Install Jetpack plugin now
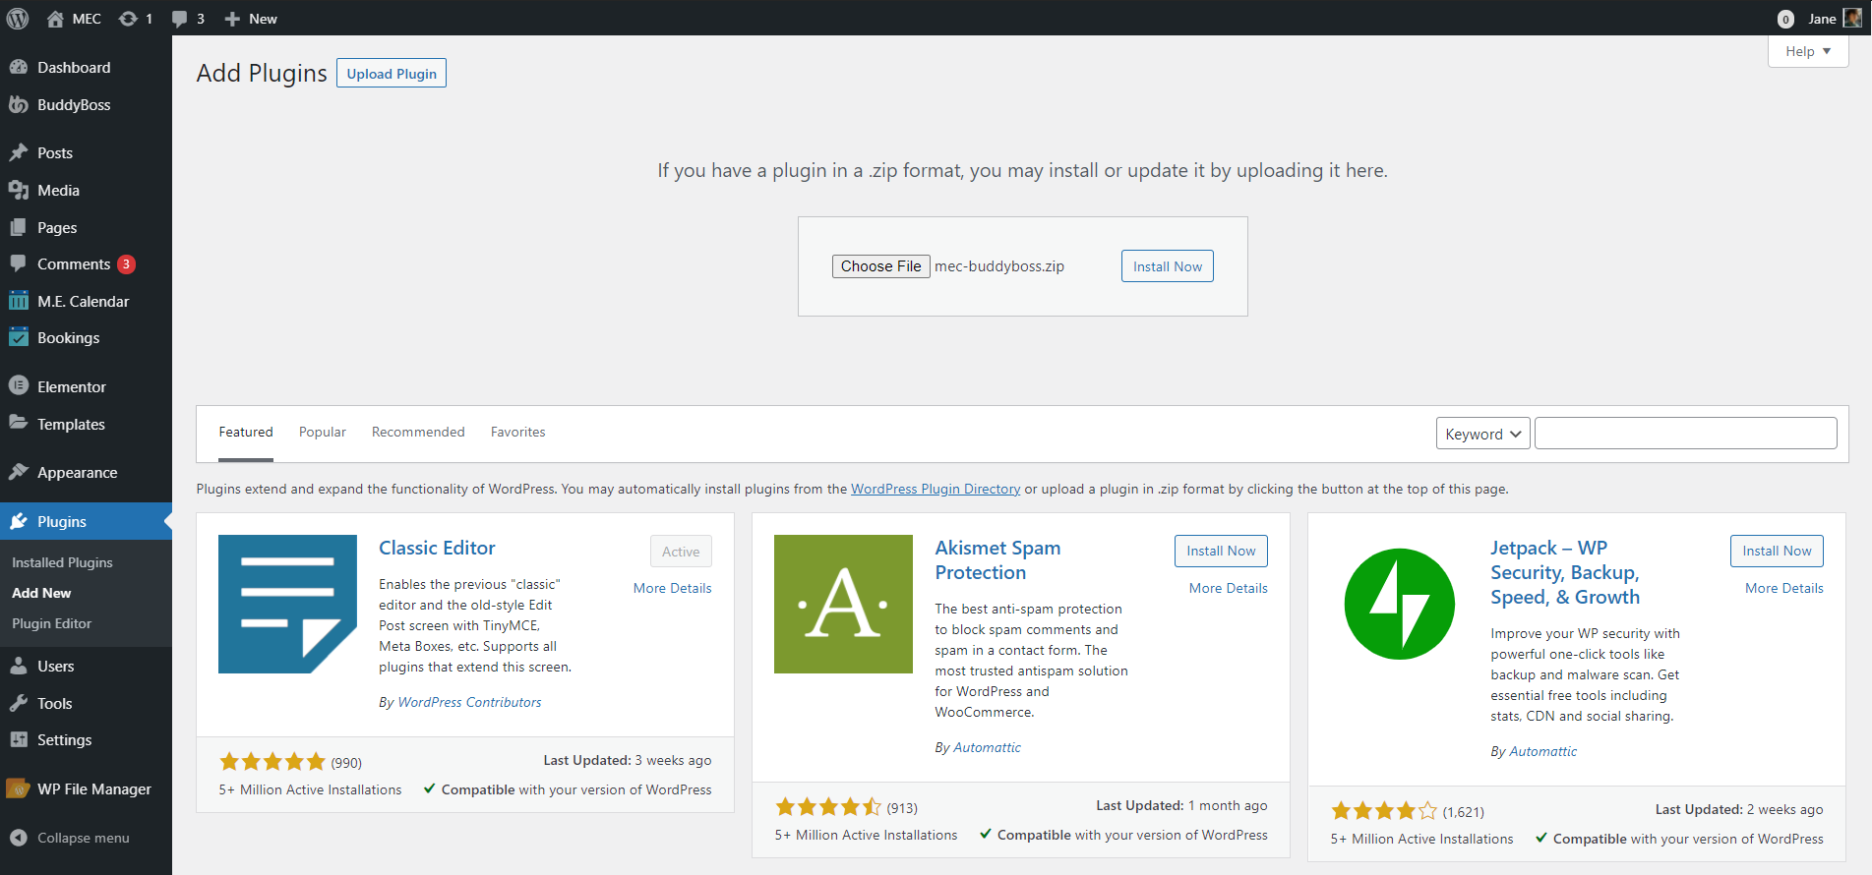The height and width of the screenshot is (875, 1872). [1777, 551]
